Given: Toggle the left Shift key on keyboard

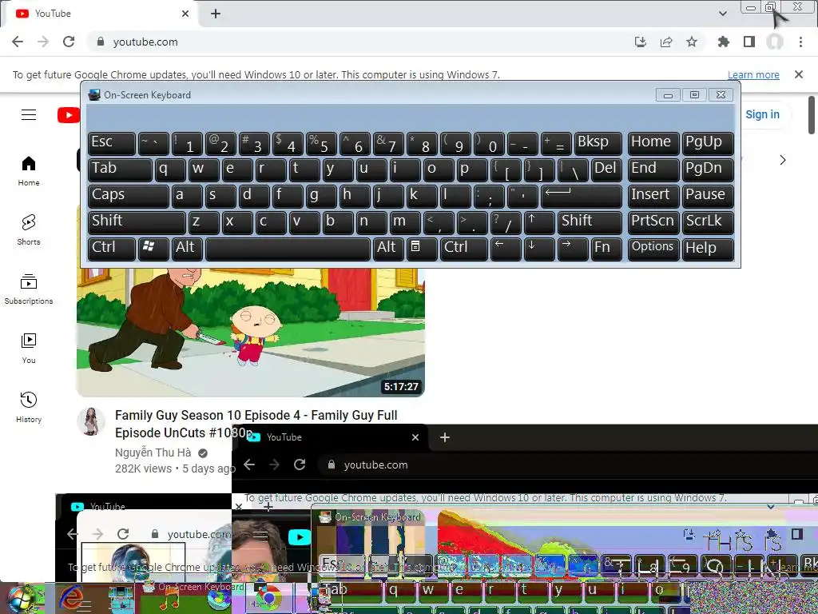Looking at the screenshot, I should [137, 222].
